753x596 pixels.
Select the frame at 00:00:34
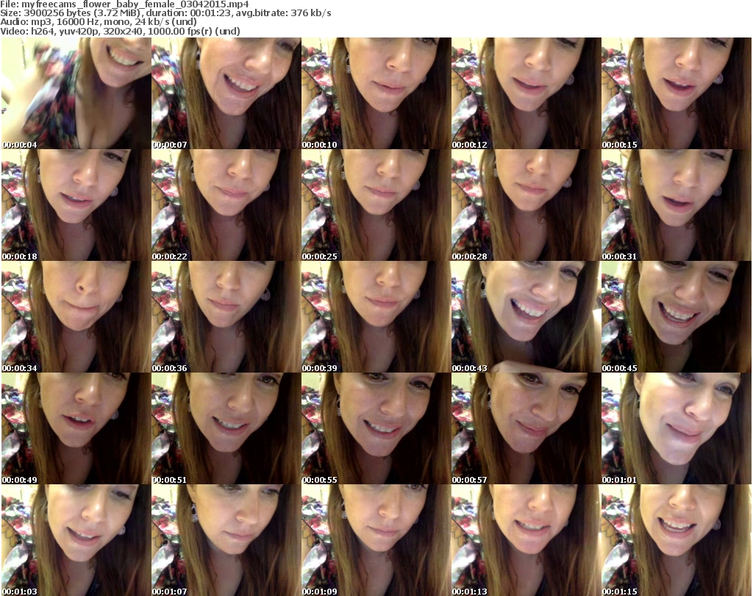tap(76, 317)
